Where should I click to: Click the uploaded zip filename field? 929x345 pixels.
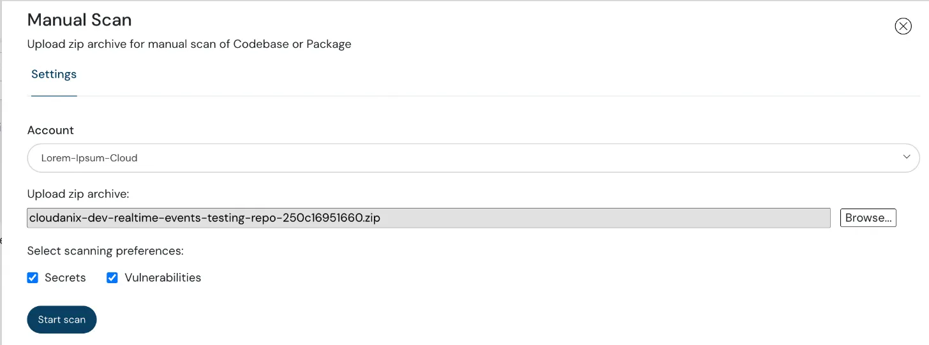point(428,218)
